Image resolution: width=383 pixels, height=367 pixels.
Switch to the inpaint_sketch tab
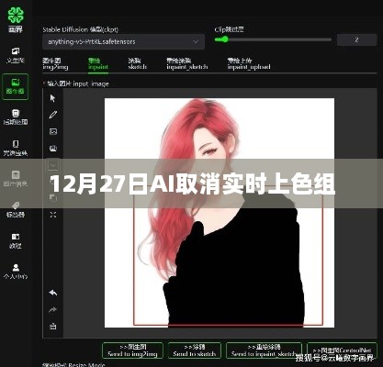pos(187,63)
